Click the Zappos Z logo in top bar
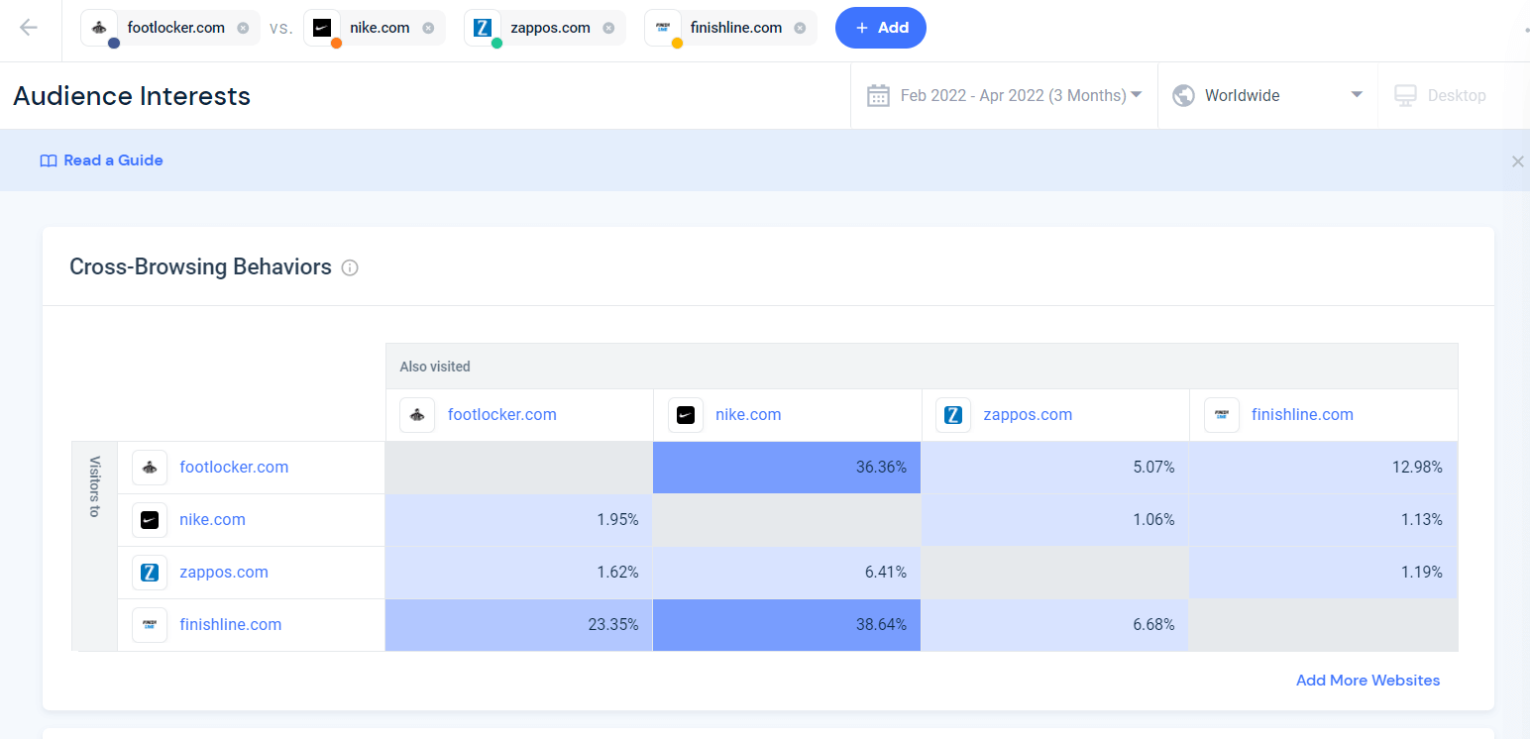 (x=483, y=28)
